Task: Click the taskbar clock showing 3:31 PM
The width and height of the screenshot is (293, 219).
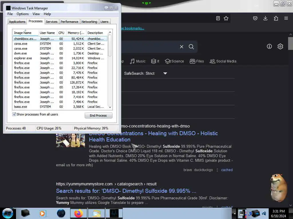Action: pos(278,213)
